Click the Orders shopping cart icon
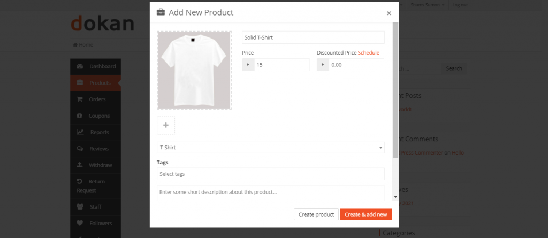Image resolution: width=548 pixels, height=238 pixels. (80, 99)
